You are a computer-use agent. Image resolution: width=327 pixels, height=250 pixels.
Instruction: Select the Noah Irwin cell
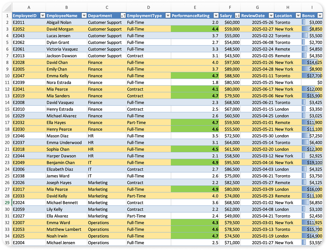pyautogui.click(x=66, y=236)
